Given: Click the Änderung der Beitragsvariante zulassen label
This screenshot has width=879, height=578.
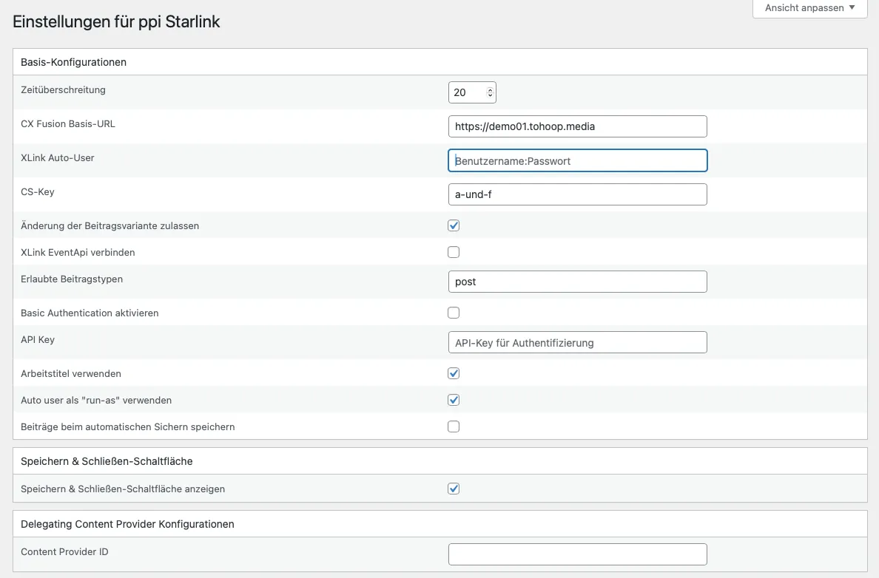Looking at the screenshot, I should (x=110, y=225).
